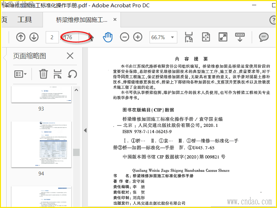Delete selected pages with trash icon
Screen dimensions: 277x208
pos(43,74)
